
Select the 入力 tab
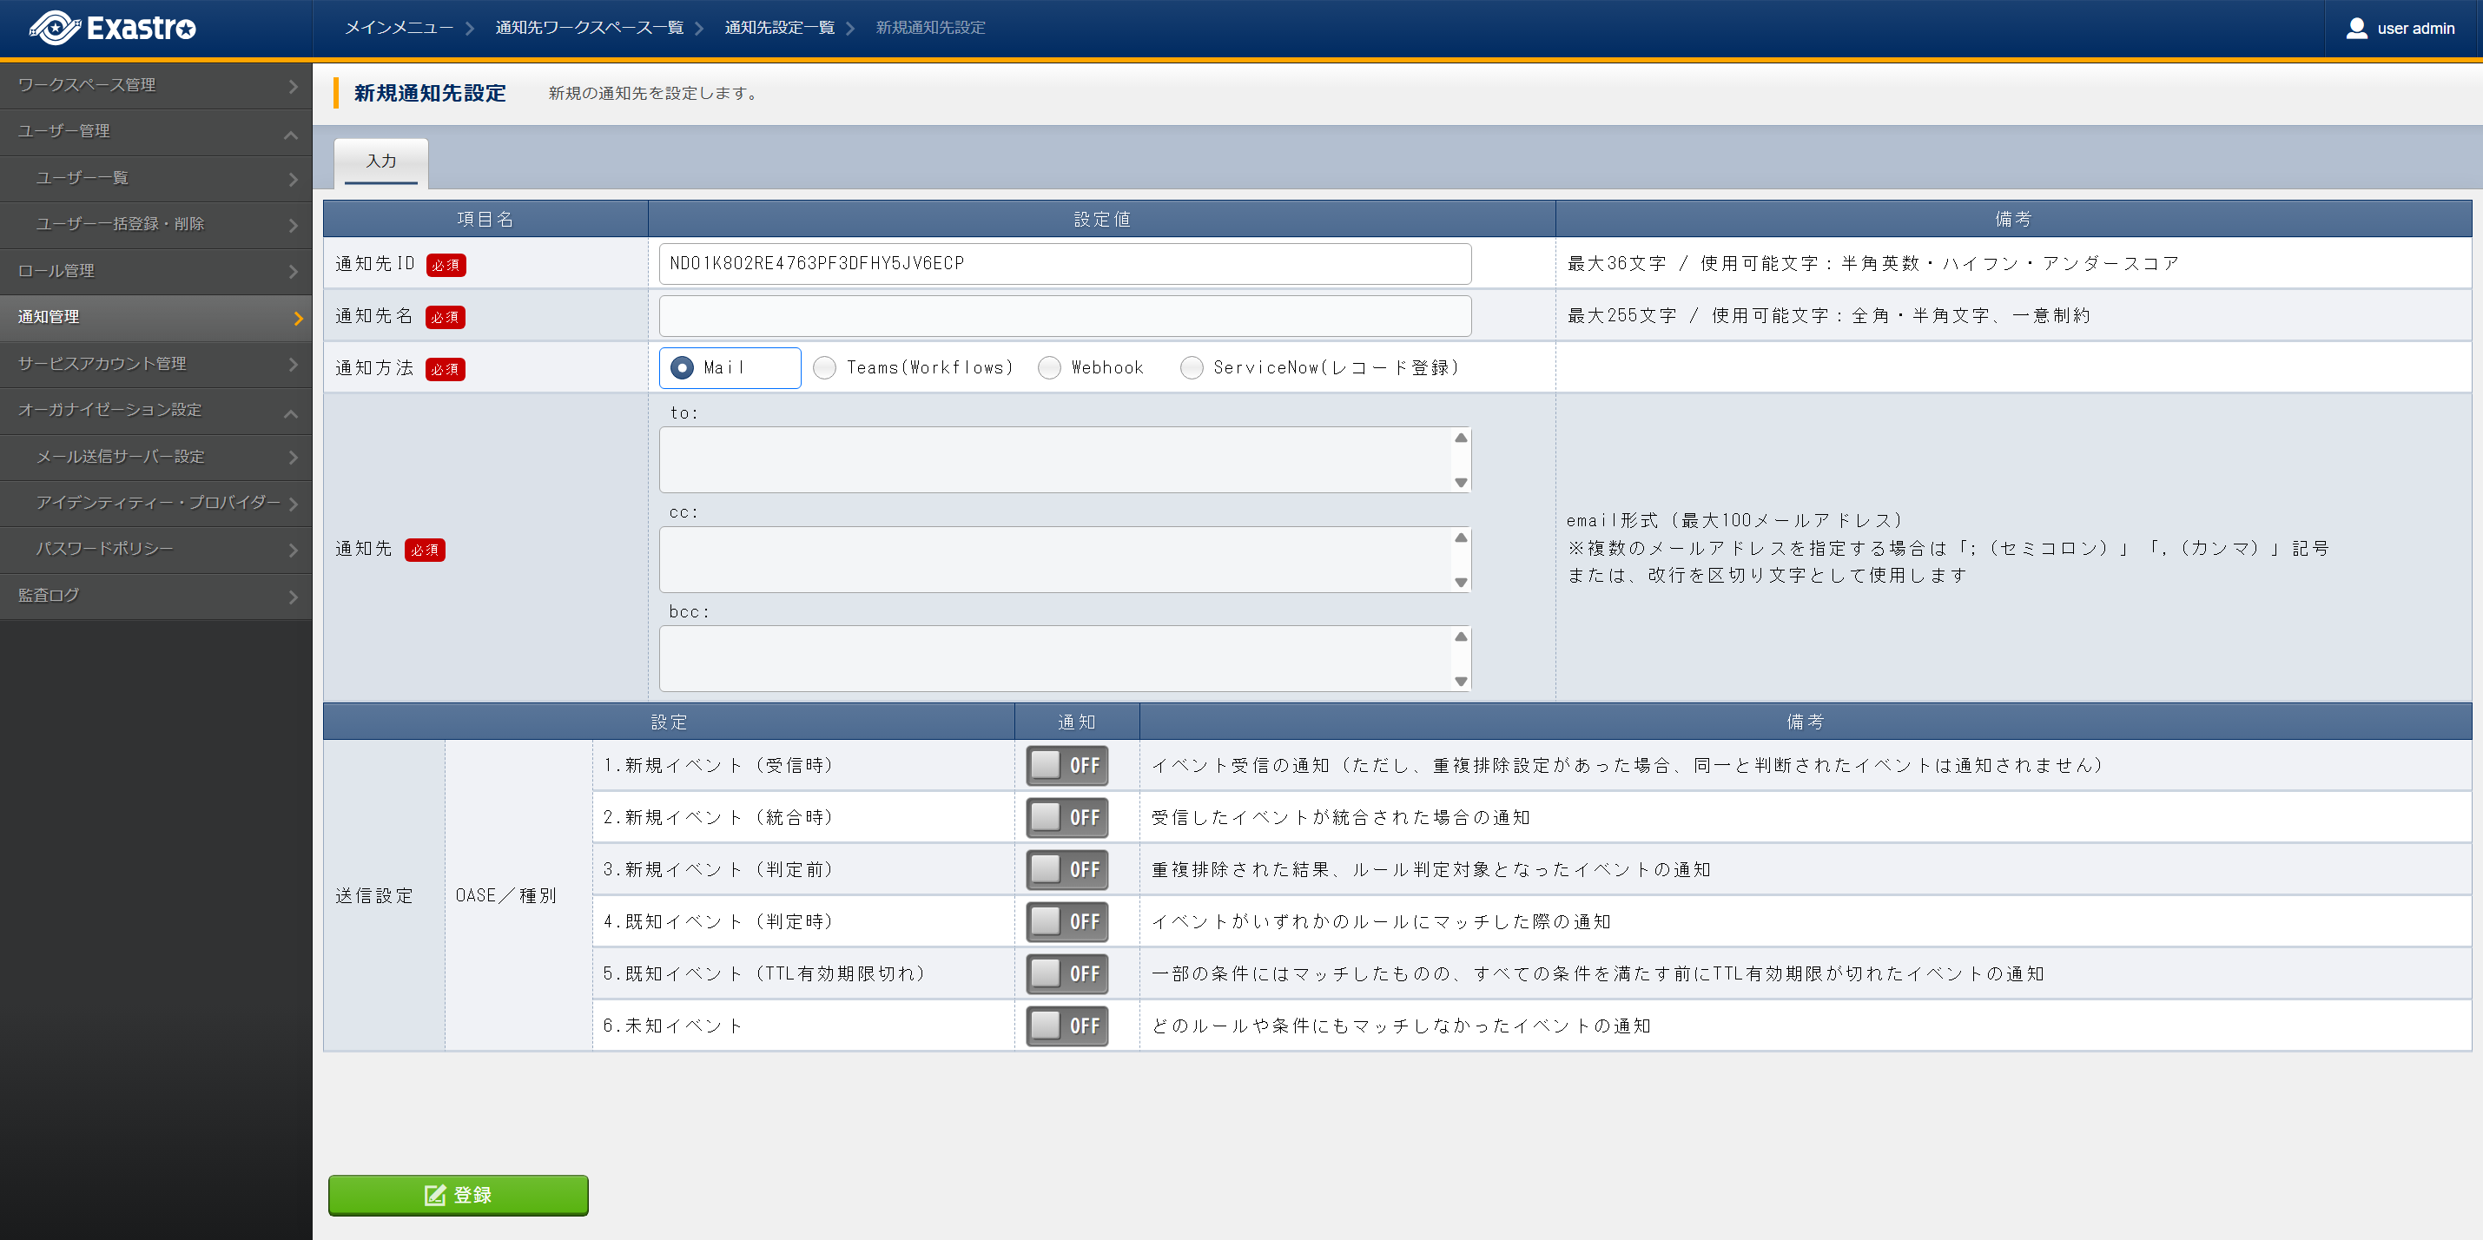[x=380, y=162]
